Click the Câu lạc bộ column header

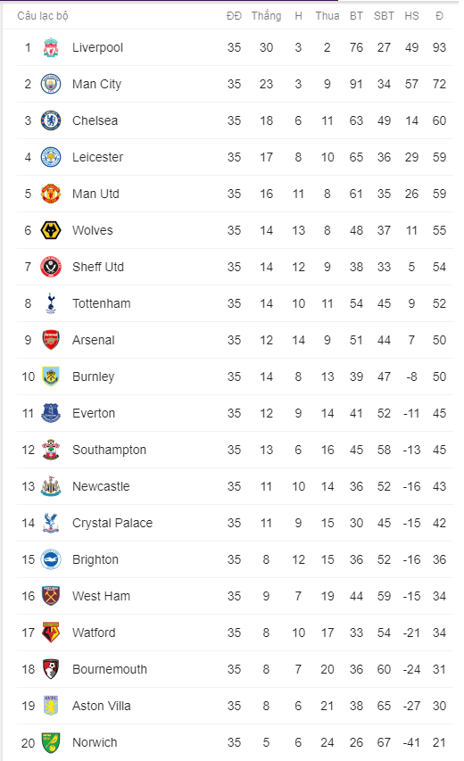coord(43,16)
